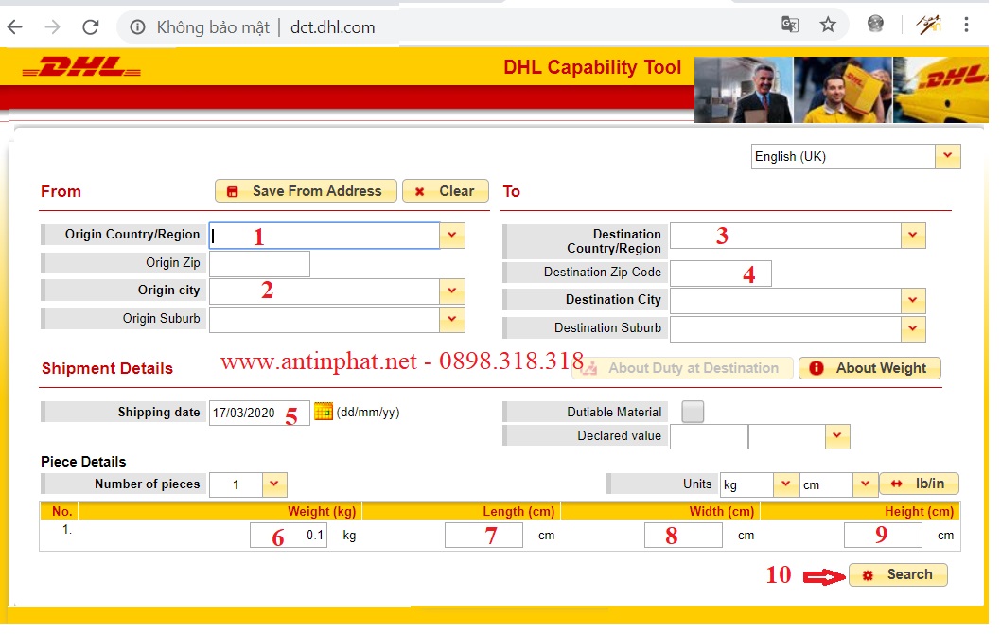Open the language selector dropdown
This screenshot has width=1001, height=634.
pos(948,156)
